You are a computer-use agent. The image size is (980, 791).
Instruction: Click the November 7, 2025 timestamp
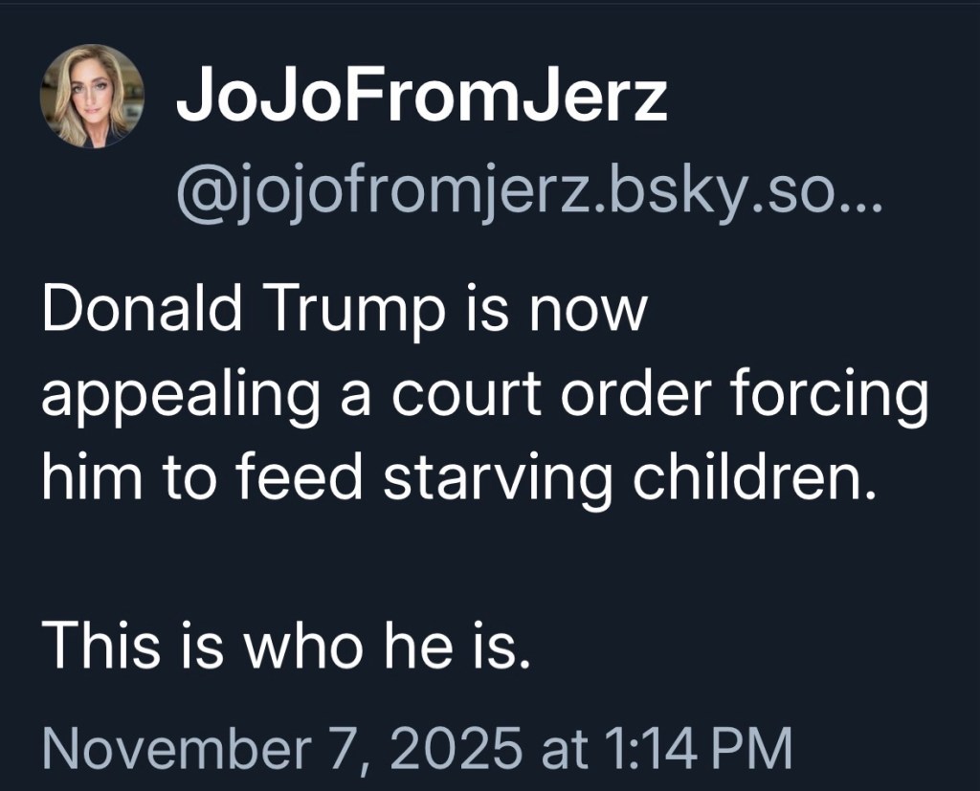point(417,749)
